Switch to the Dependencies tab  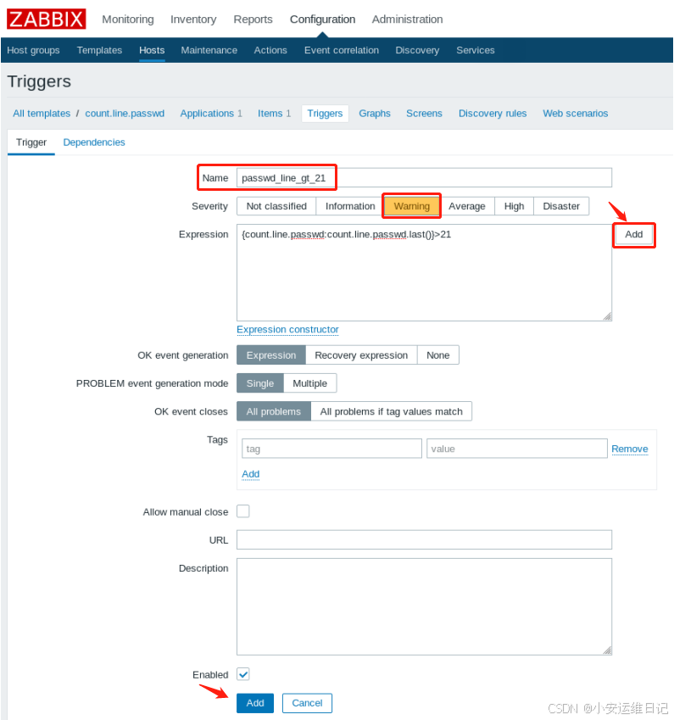click(x=94, y=142)
